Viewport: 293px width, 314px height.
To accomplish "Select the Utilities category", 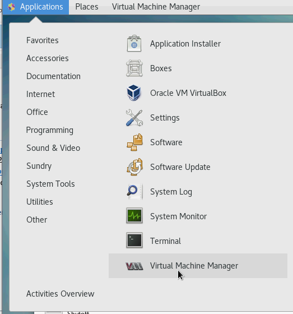I will click(40, 202).
